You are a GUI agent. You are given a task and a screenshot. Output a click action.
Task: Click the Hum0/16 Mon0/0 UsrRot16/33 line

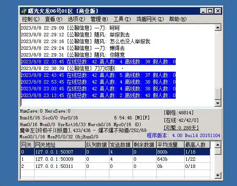(80, 124)
